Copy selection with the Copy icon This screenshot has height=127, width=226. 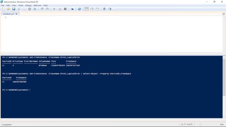[24, 9]
